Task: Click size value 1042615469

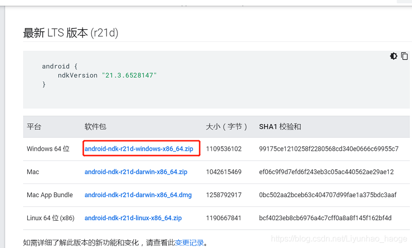Action: (x=224, y=172)
